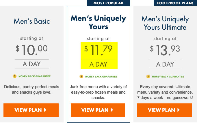Click Money Back Guarantee under Men's Basic
The width and height of the screenshot is (197, 123).
[35, 76]
